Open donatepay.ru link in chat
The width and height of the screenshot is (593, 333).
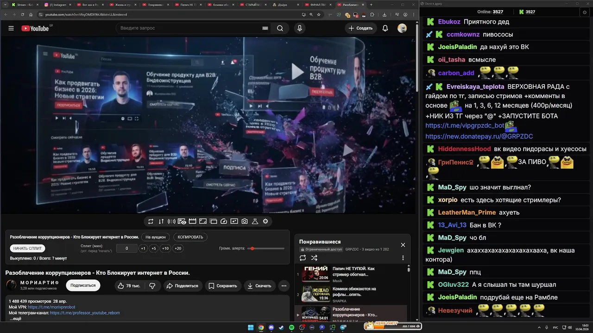pos(479,136)
